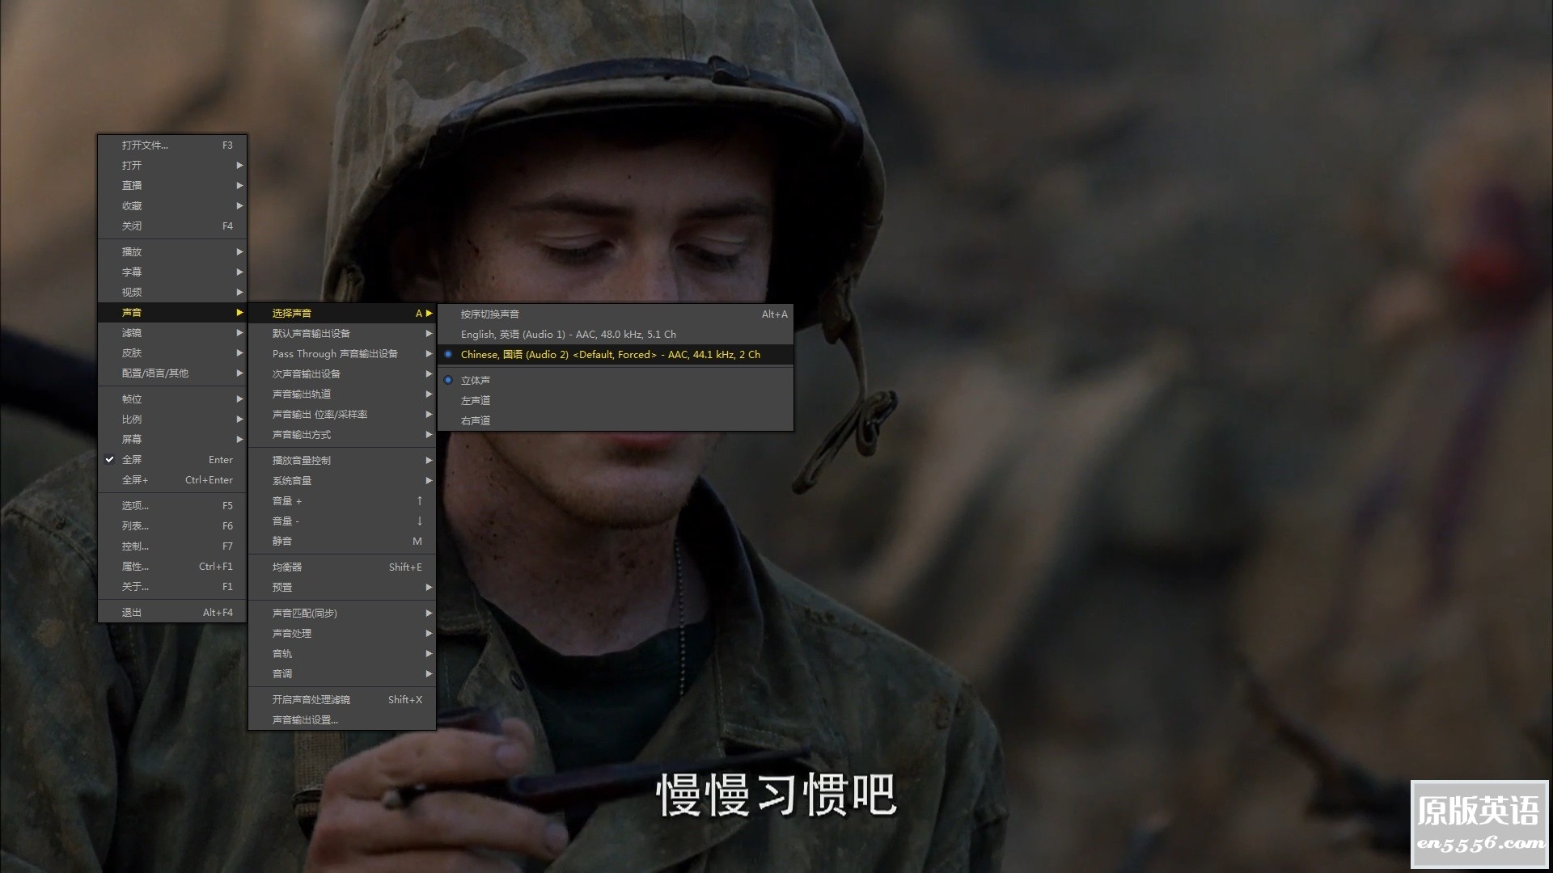The width and height of the screenshot is (1553, 873).
Task: Select Chinese 国语 Audio 2 track
Action: (616, 354)
